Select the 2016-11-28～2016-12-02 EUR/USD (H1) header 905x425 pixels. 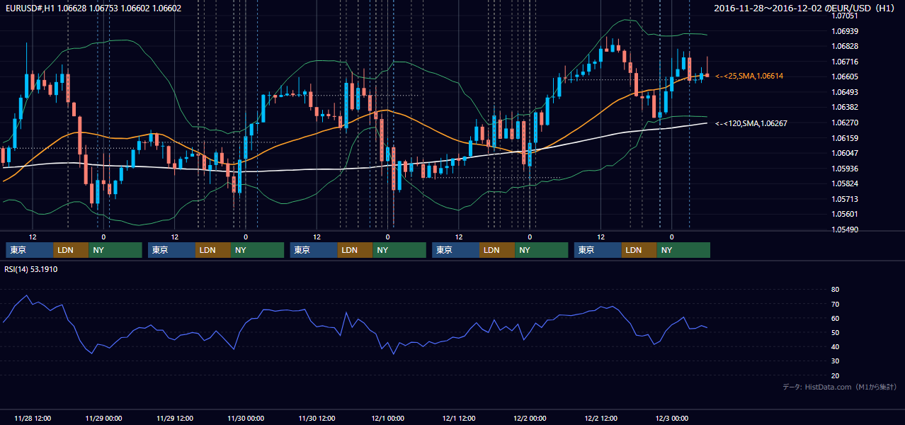[805, 8]
